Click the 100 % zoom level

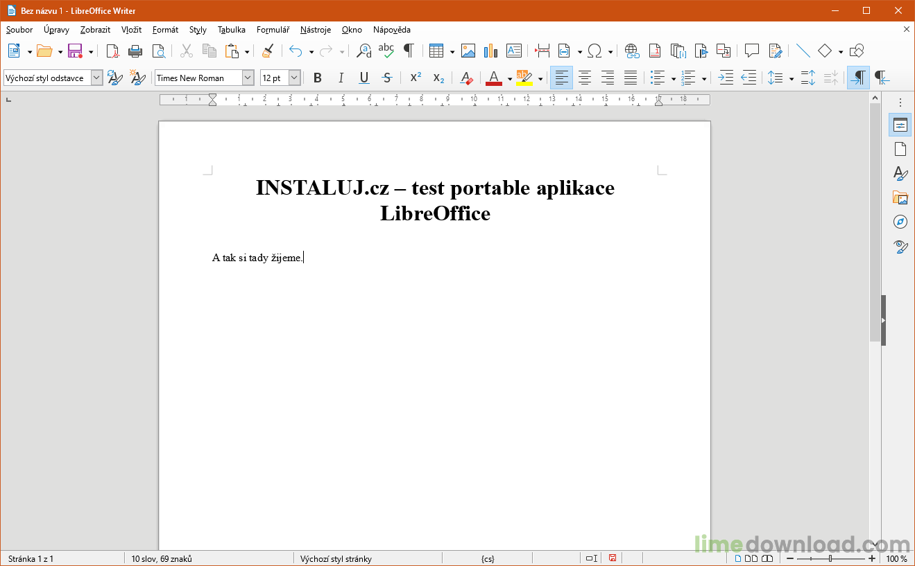tap(896, 558)
